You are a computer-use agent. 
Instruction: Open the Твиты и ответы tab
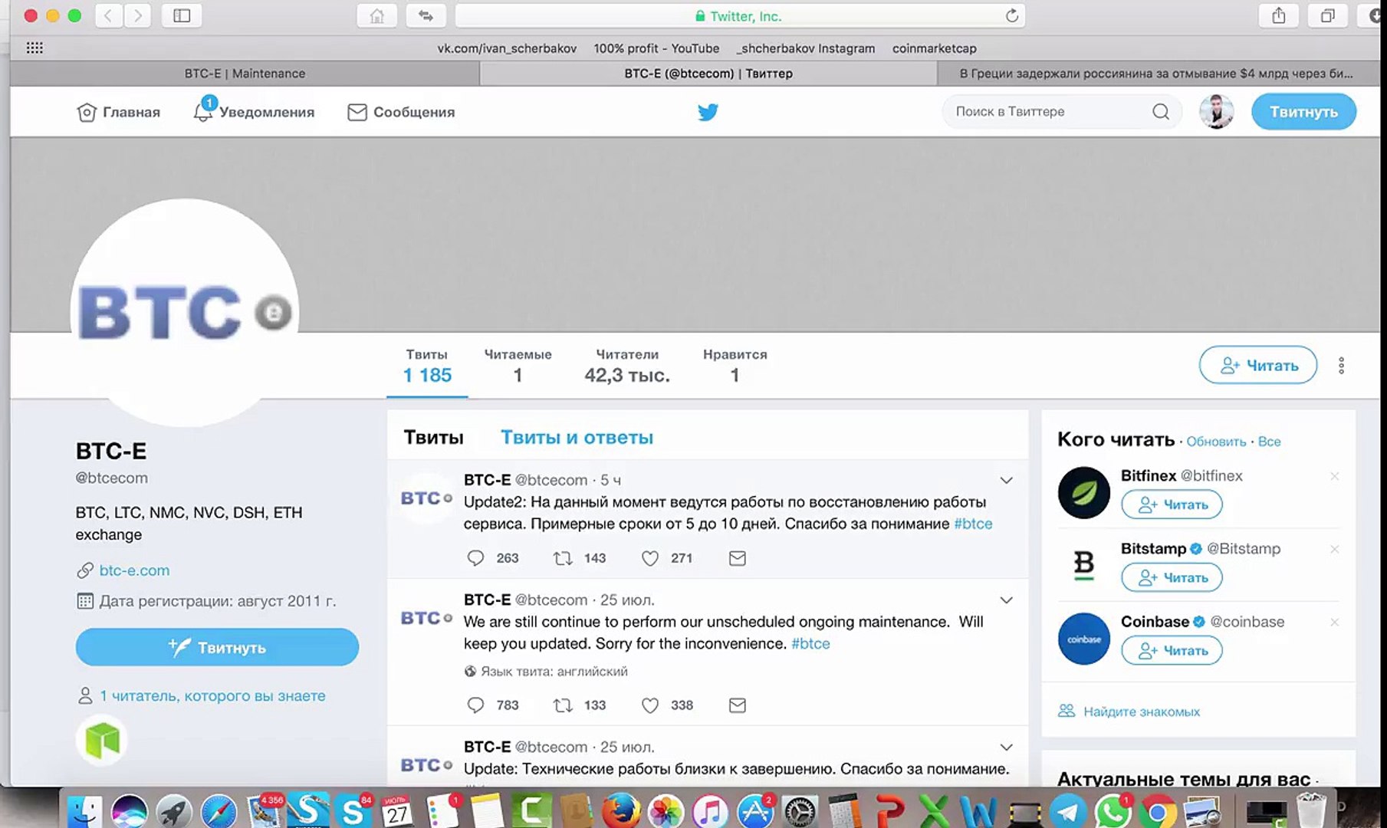pyautogui.click(x=577, y=438)
